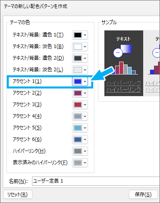160x203 pixels.
Task: Open the アクセント 1(1) blue color dropdown
Action: (x=80, y=81)
